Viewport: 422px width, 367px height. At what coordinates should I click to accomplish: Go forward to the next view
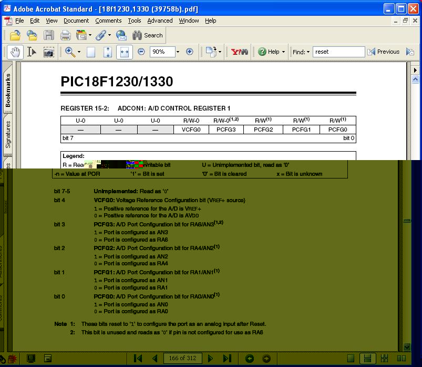pos(266,359)
